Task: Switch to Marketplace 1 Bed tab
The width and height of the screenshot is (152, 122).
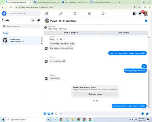Action: point(75,2)
